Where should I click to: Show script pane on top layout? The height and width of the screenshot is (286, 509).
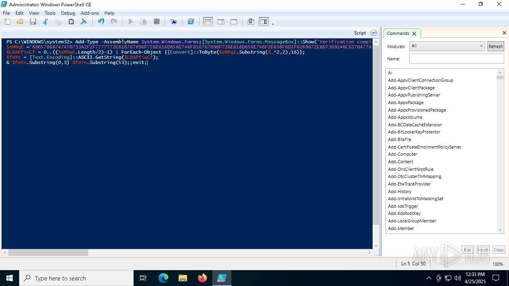tap(208, 22)
